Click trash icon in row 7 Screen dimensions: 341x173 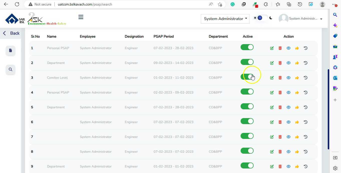[280, 137]
